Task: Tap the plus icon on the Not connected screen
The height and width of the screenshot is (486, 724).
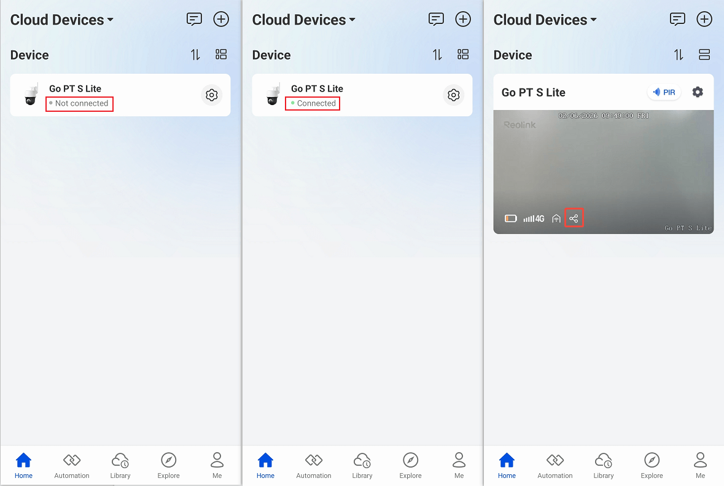Action: pyautogui.click(x=221, y=19)
